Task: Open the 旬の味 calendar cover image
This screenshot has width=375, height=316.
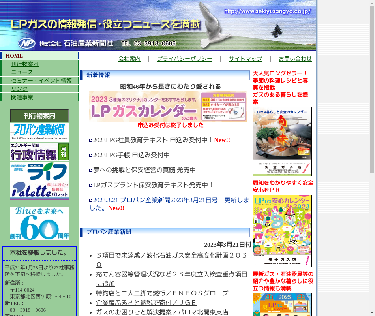Action: pos(282,141)
